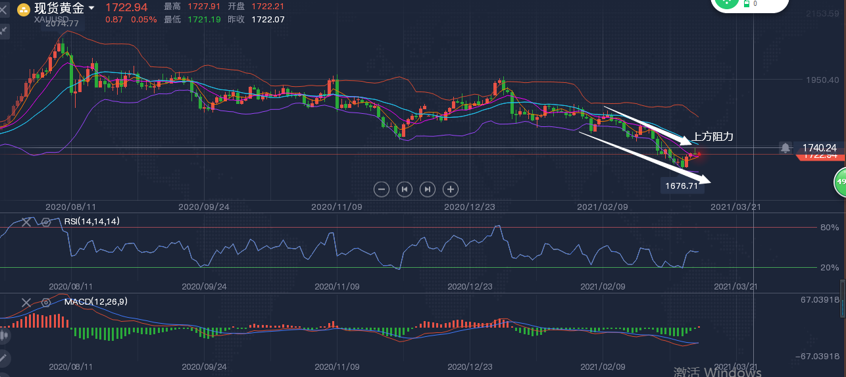Click the 1676.71 low price label

682,186
